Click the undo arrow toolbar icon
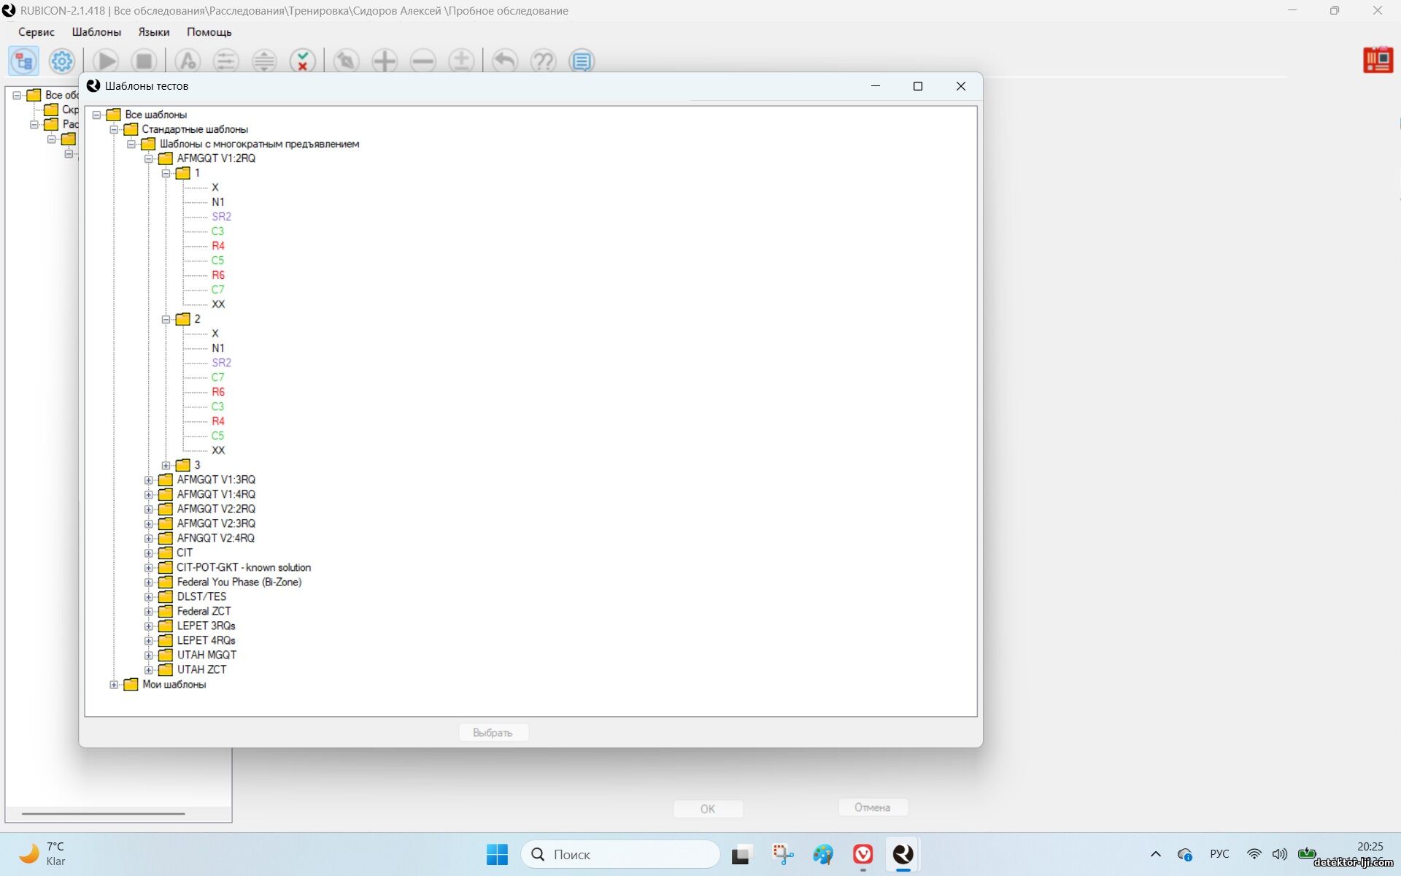This screenshot has height=876, width=1401. coord(504,61)
